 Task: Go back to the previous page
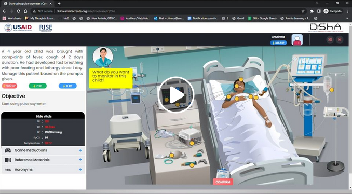(x=4, y=11)
